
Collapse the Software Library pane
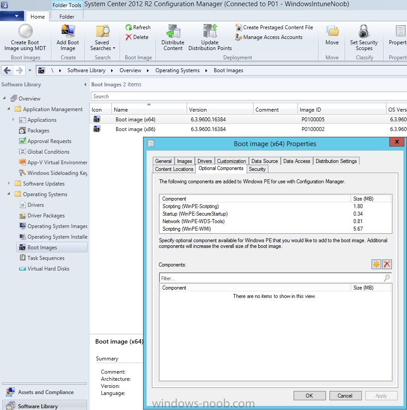[x=85, y=85]
